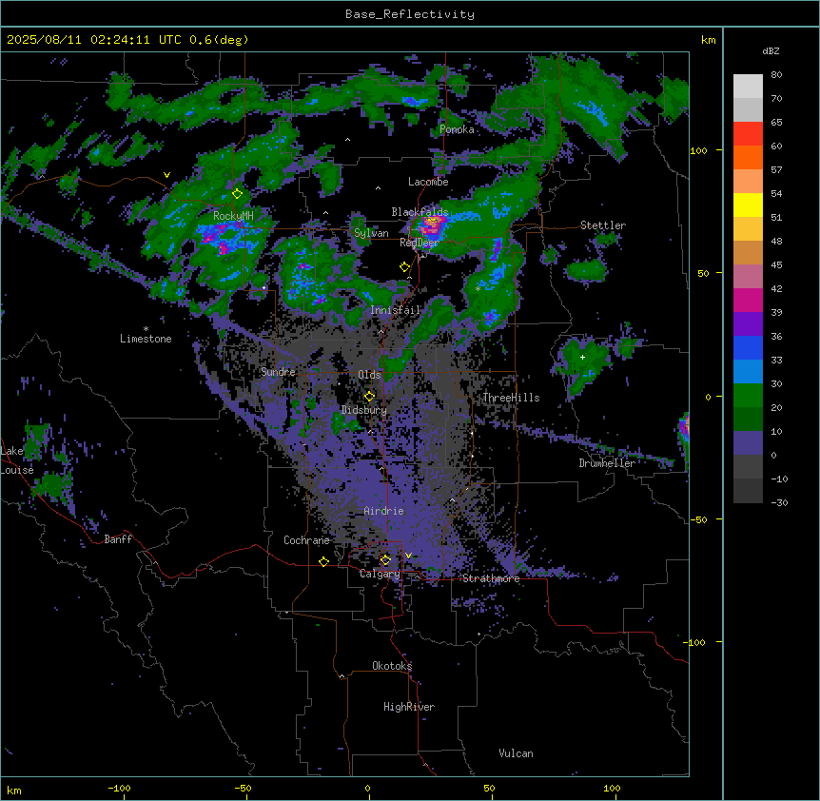This screenshot has height=801, width=820.
Task: Pick the red 60-65 dBZ legend swatch
Action: point(748,134)
